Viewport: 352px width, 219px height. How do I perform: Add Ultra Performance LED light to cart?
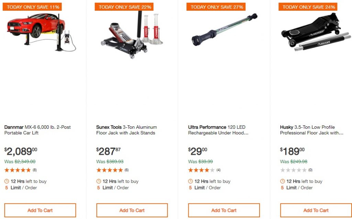224,210
